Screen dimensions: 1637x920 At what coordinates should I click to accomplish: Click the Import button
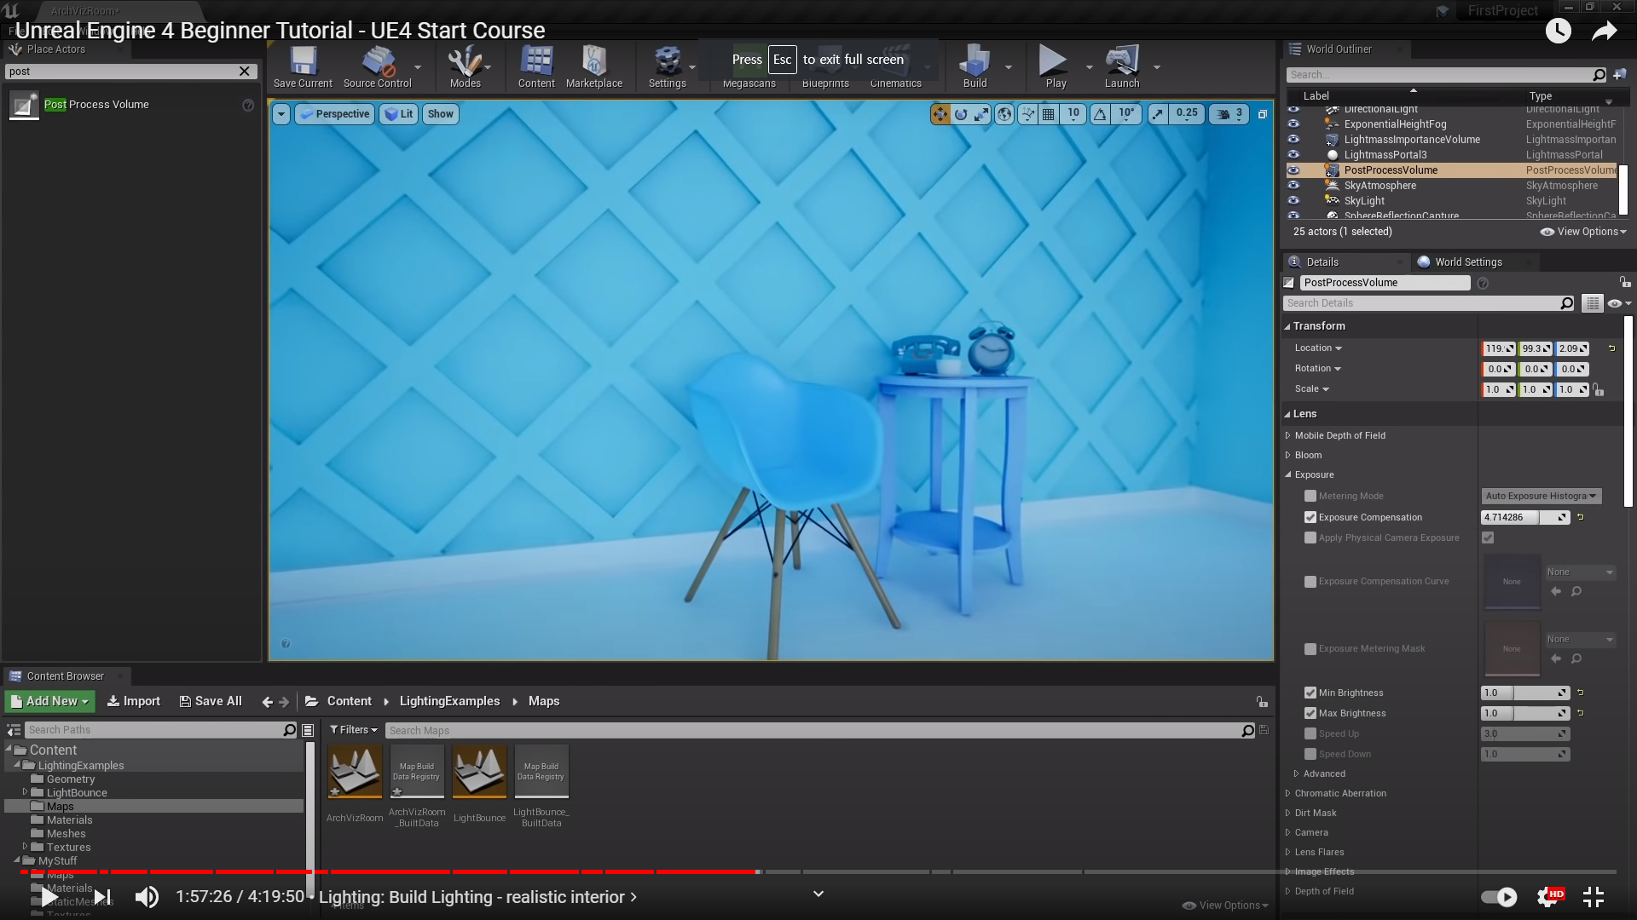[x=134, y=701]
